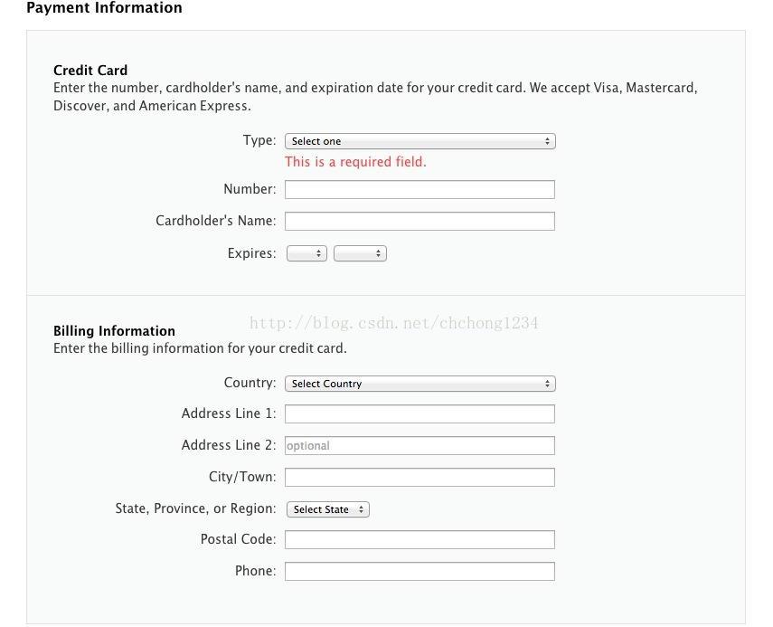The width and height of the screenshot is (773, 627).
Task: Click the card Number input field
Action: click(x=419, y=189)
